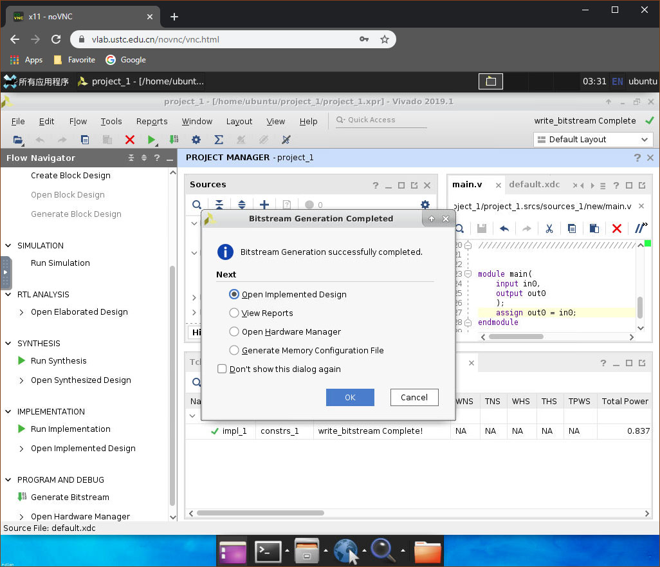Expand the SYNTHESIS section in Flow Navigator
The image size is (660, 567).
click(x=8, y=343)
